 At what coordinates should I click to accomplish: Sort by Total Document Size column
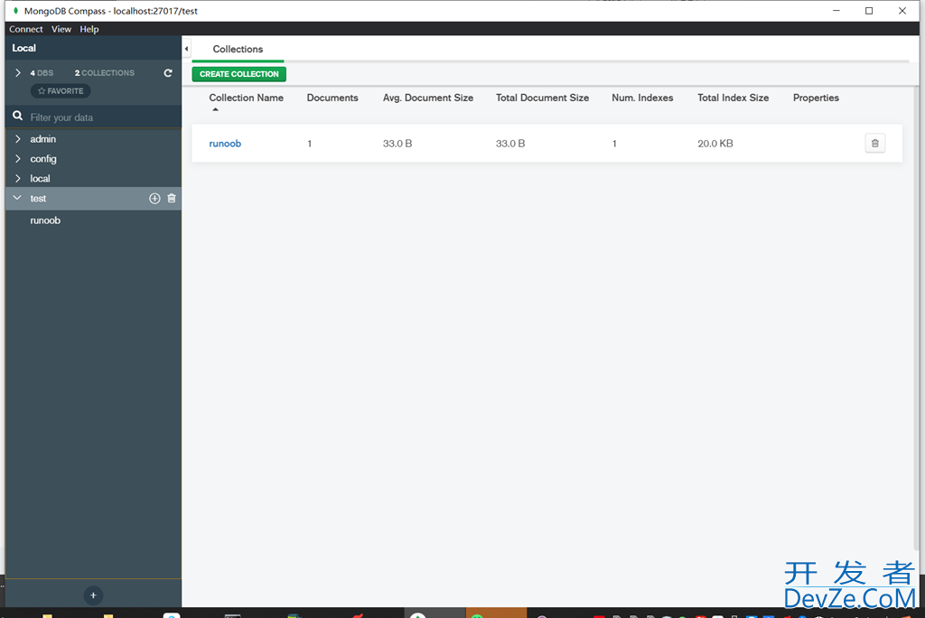(542, 98)
